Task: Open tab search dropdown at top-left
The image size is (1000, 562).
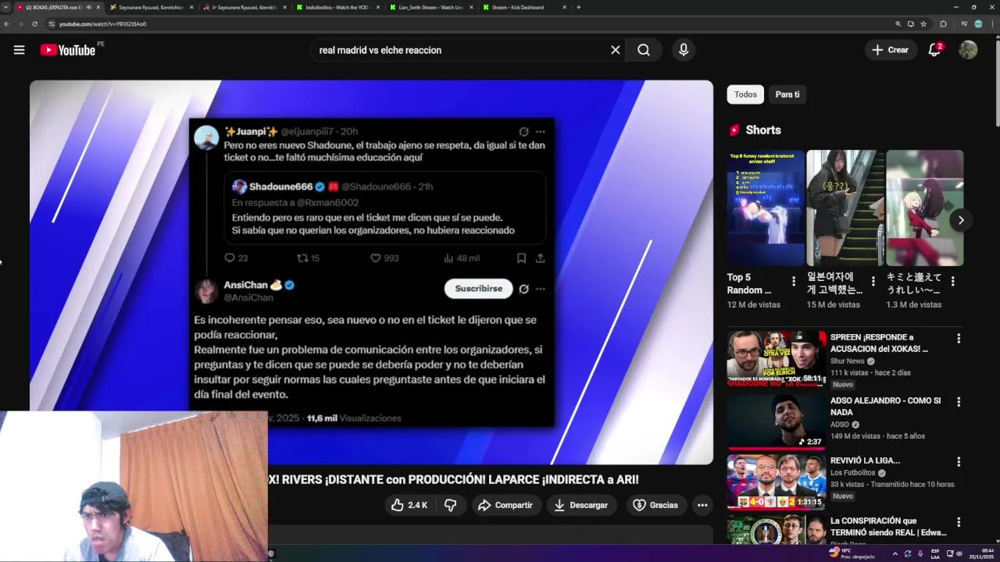Action: coord(5,7)
